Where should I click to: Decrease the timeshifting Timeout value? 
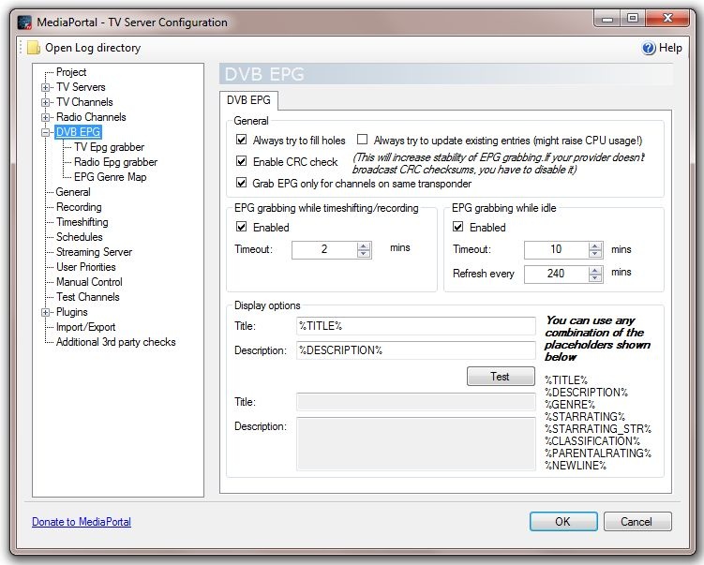(x=364, y=254)
